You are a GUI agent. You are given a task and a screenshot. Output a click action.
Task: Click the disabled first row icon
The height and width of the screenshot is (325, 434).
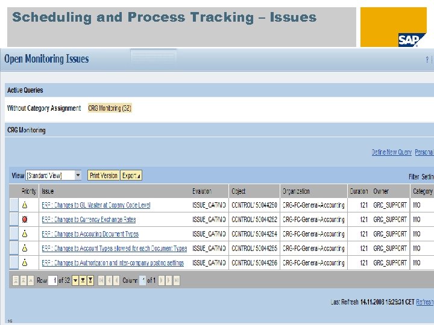click(16, 280)
